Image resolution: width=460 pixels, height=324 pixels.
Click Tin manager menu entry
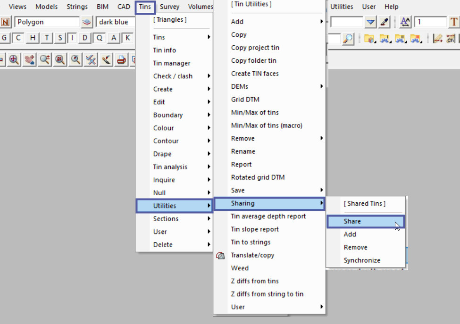click(172, 63)
